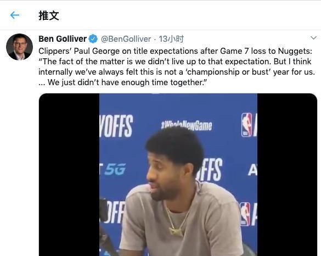This screenshot has height=256, width=321.
Task: Open the @BenGolliver handle link
Action: click(126, 39)
